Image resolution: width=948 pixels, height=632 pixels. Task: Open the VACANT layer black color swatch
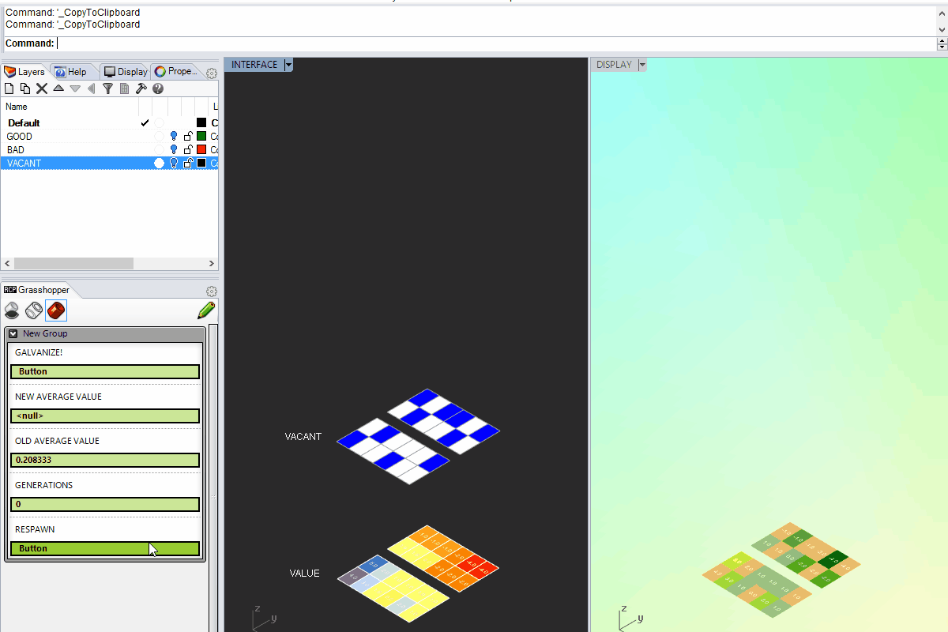[201, 164]
